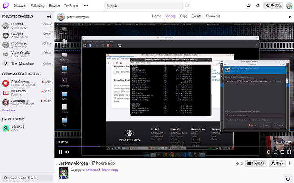Image resolution: width=294 pixels, height=183 pixels.
Task: Collapse the Followed Channels sidebar
Action: click(x=49, y=17)
